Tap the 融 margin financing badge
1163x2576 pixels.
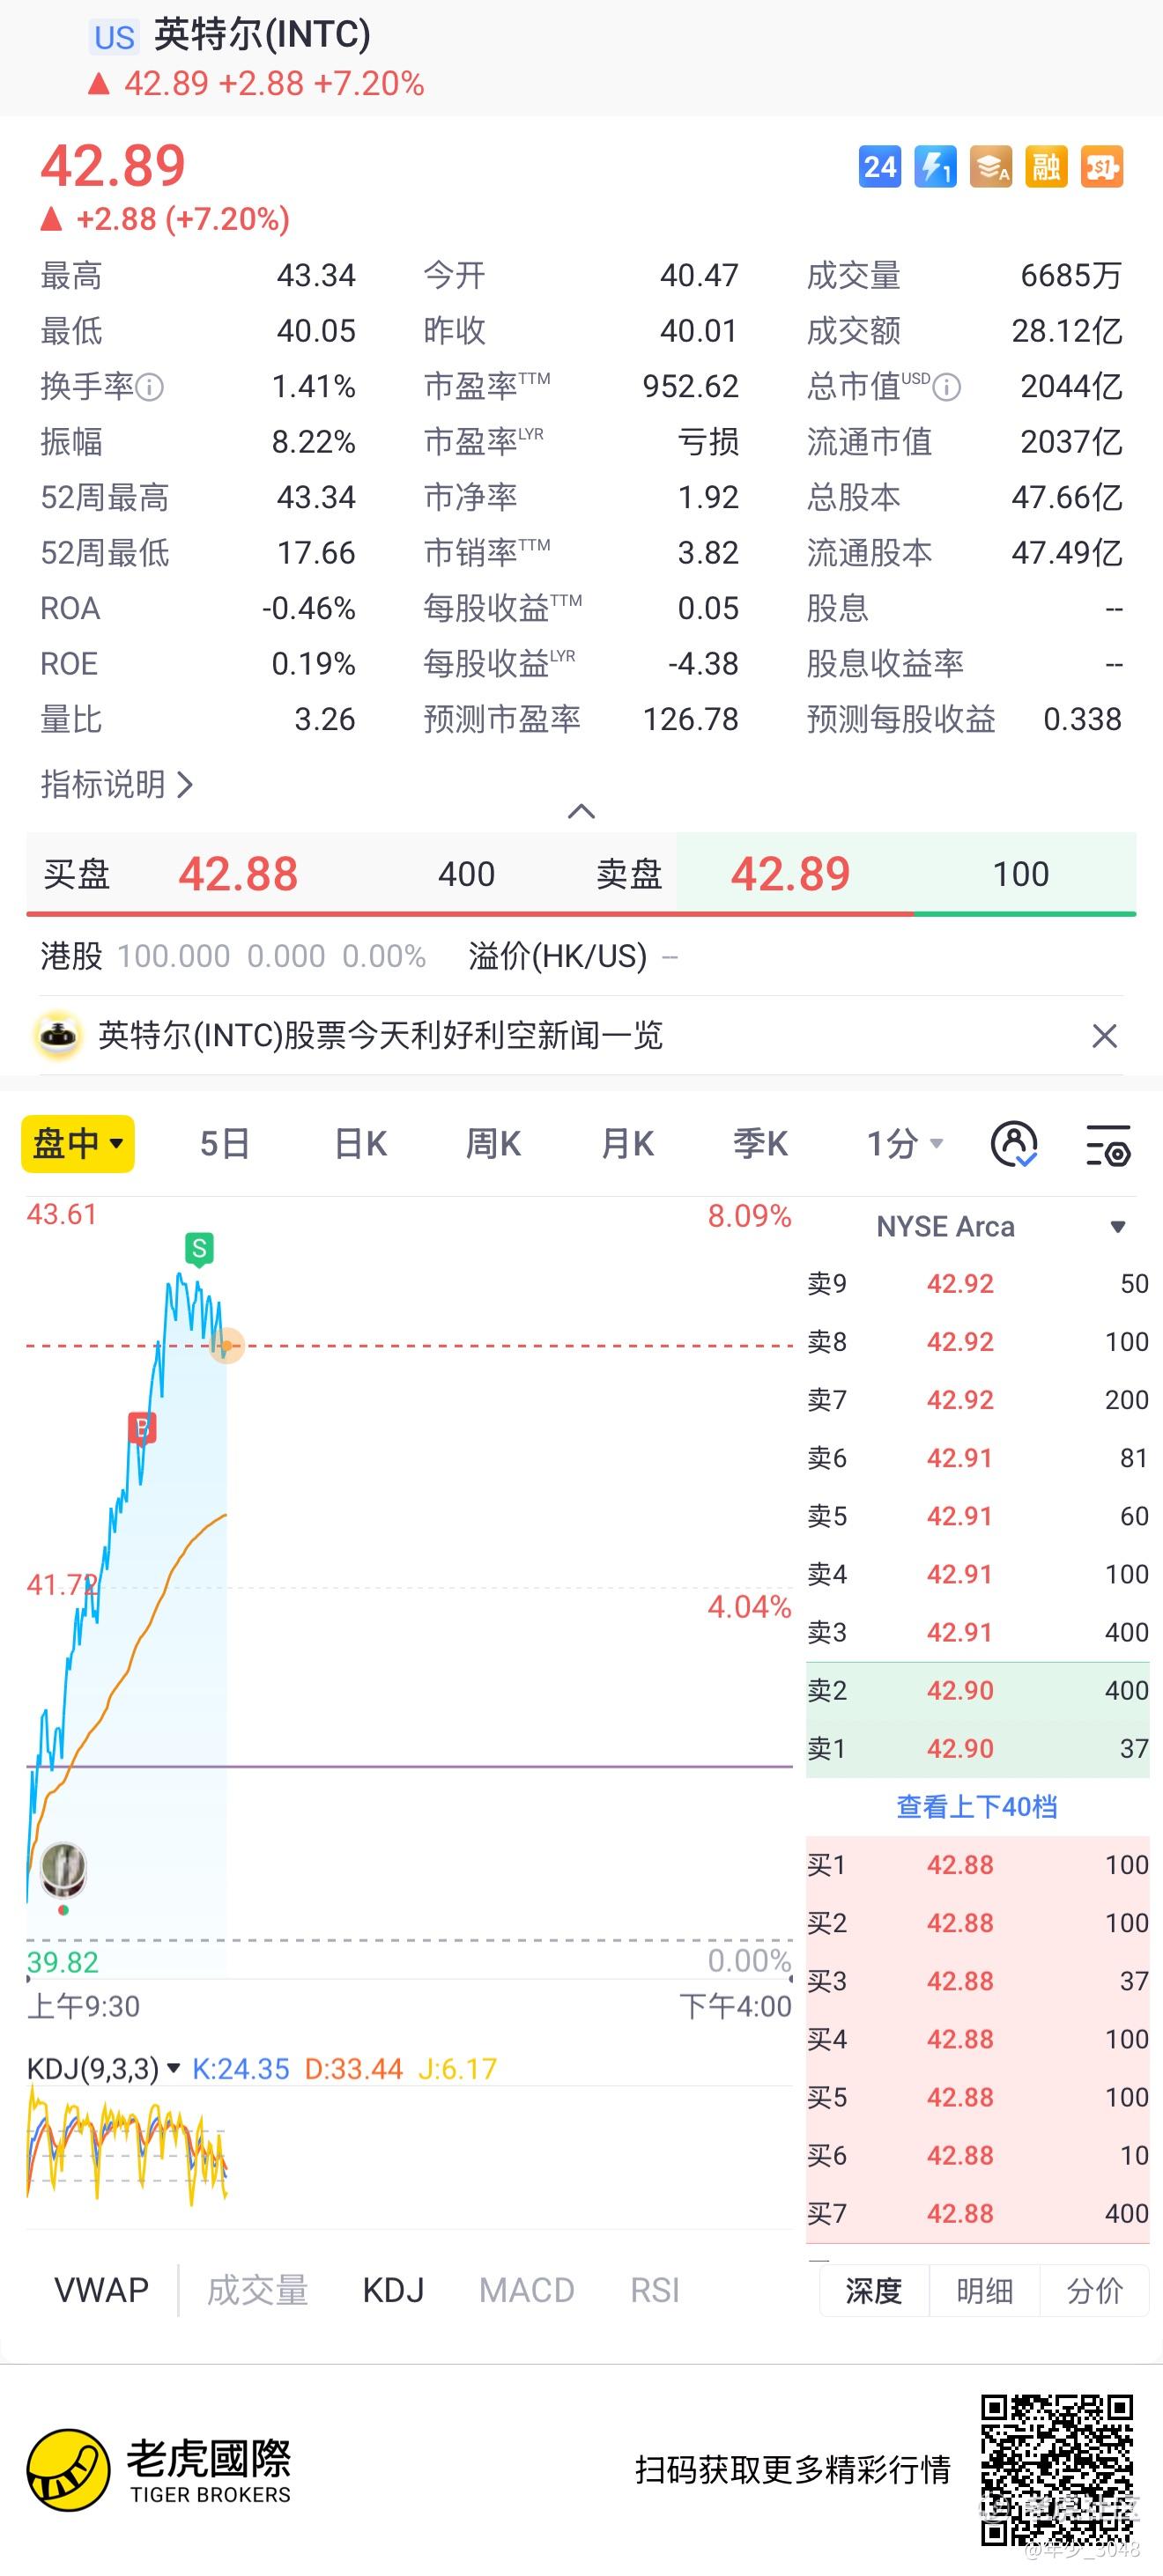pos(1047,167)
